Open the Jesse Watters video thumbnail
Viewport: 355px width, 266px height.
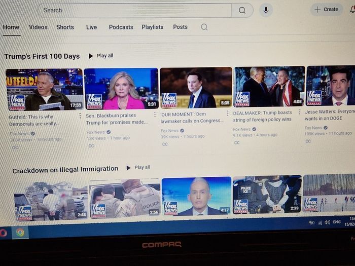[331, 86]
